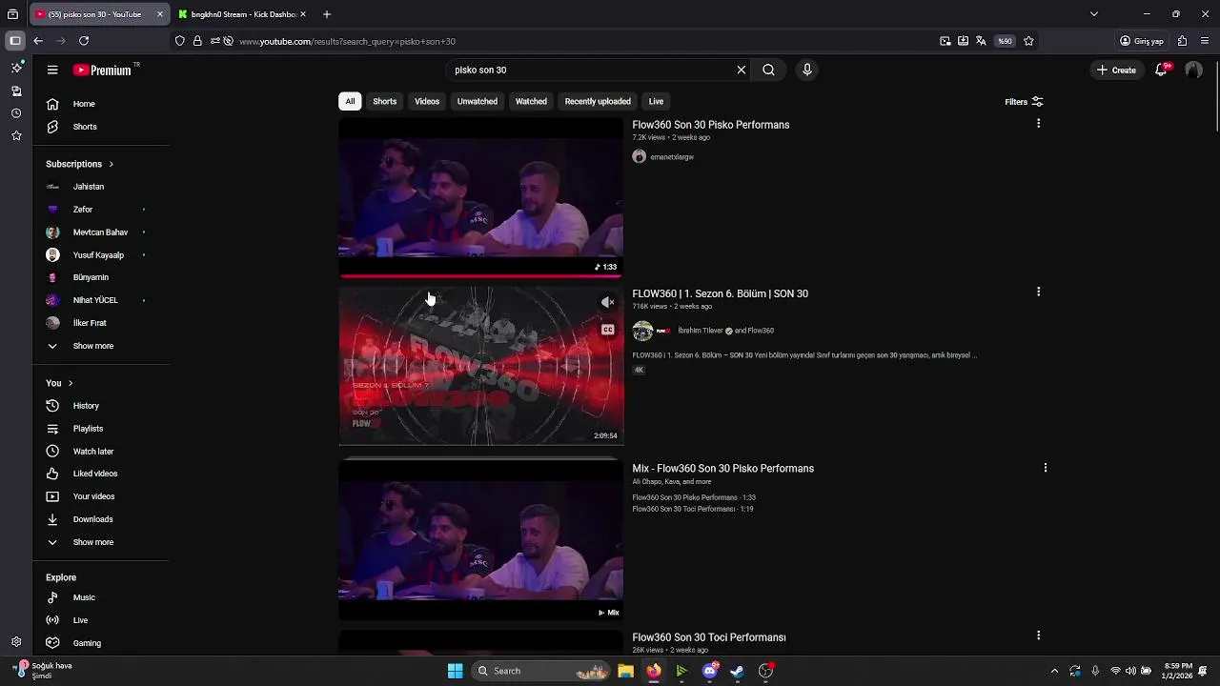Start voice search with microphone icon
The width and height of the screenshot is (1220, 686).
pyautogui.click(x=806, y=70)
